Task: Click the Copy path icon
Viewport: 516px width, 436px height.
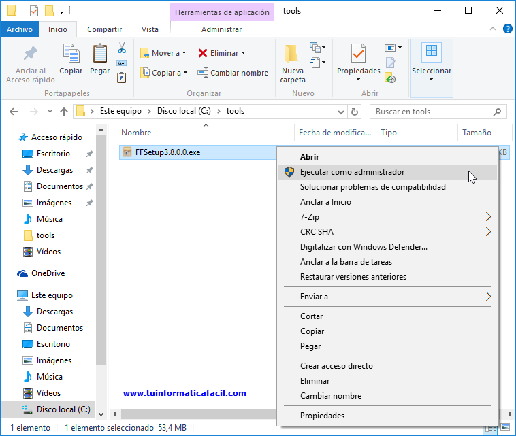Action: 121,63
